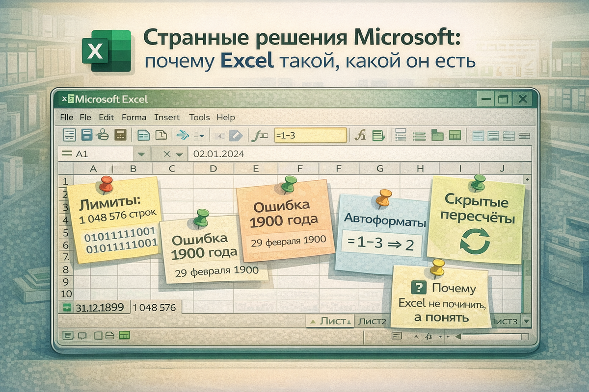Click the document icon marked with a 1

161,135
